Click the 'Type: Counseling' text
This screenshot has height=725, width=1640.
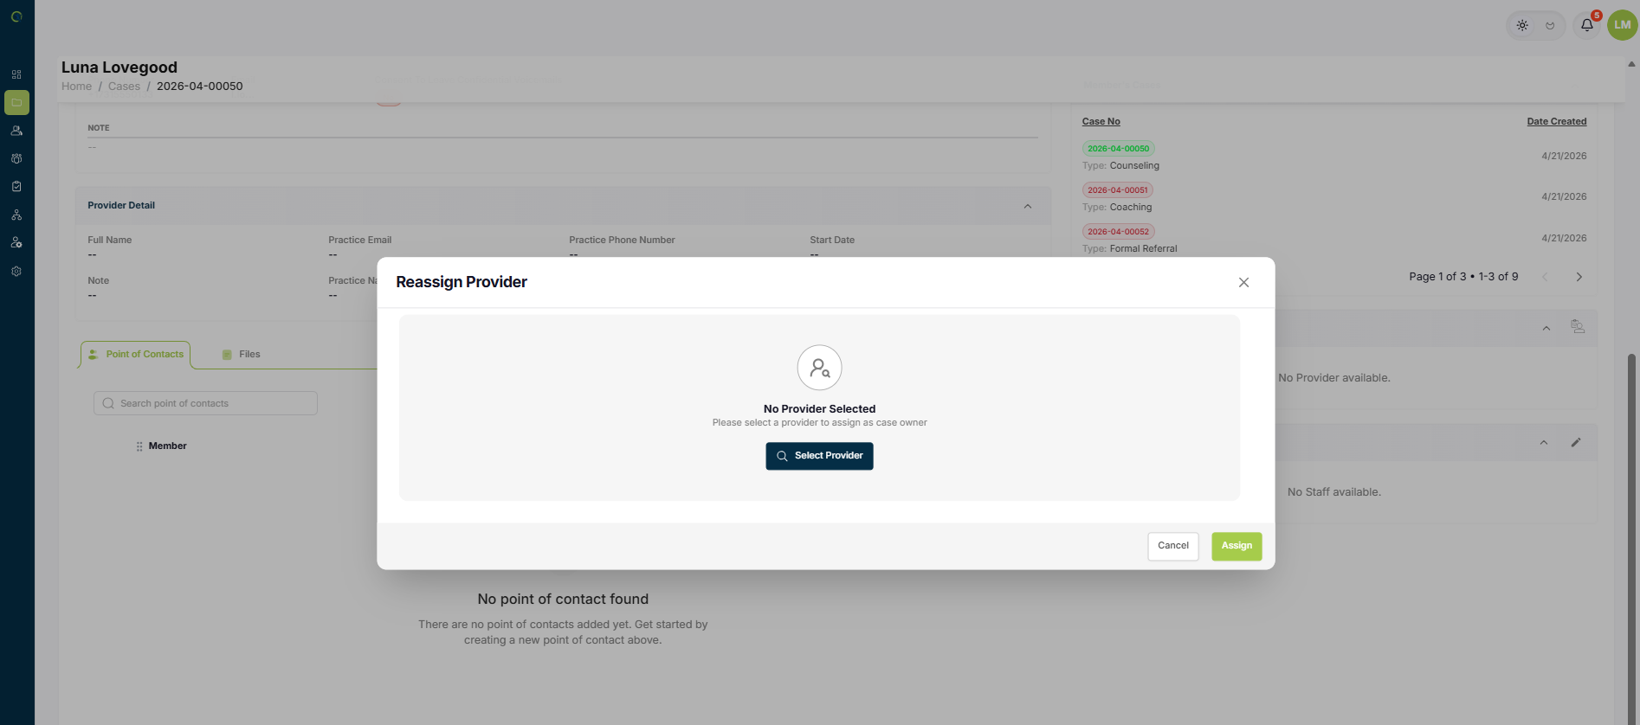pyautogui.click(x=1120, y=165)
